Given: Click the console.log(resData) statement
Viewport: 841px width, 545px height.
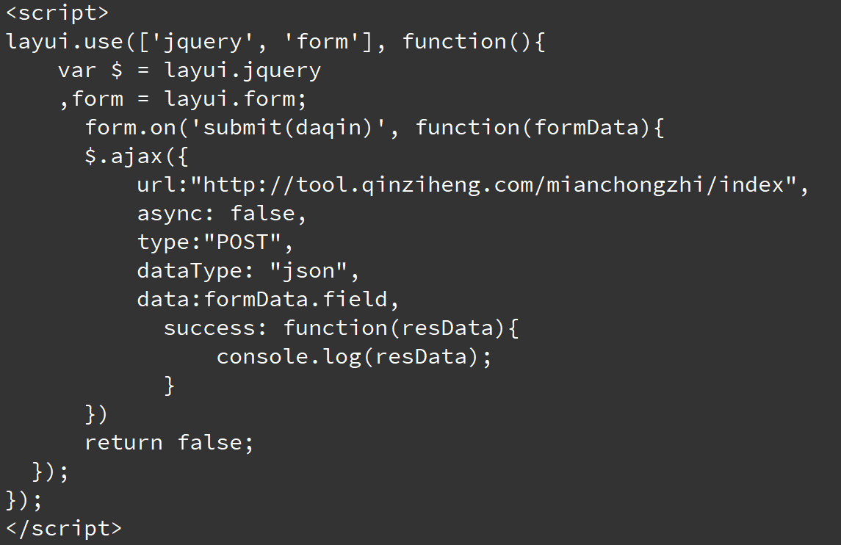Looking at the screenshot, I should tap(354, 357).
